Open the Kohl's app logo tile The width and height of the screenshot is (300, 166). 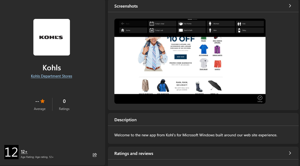point(52,37)
